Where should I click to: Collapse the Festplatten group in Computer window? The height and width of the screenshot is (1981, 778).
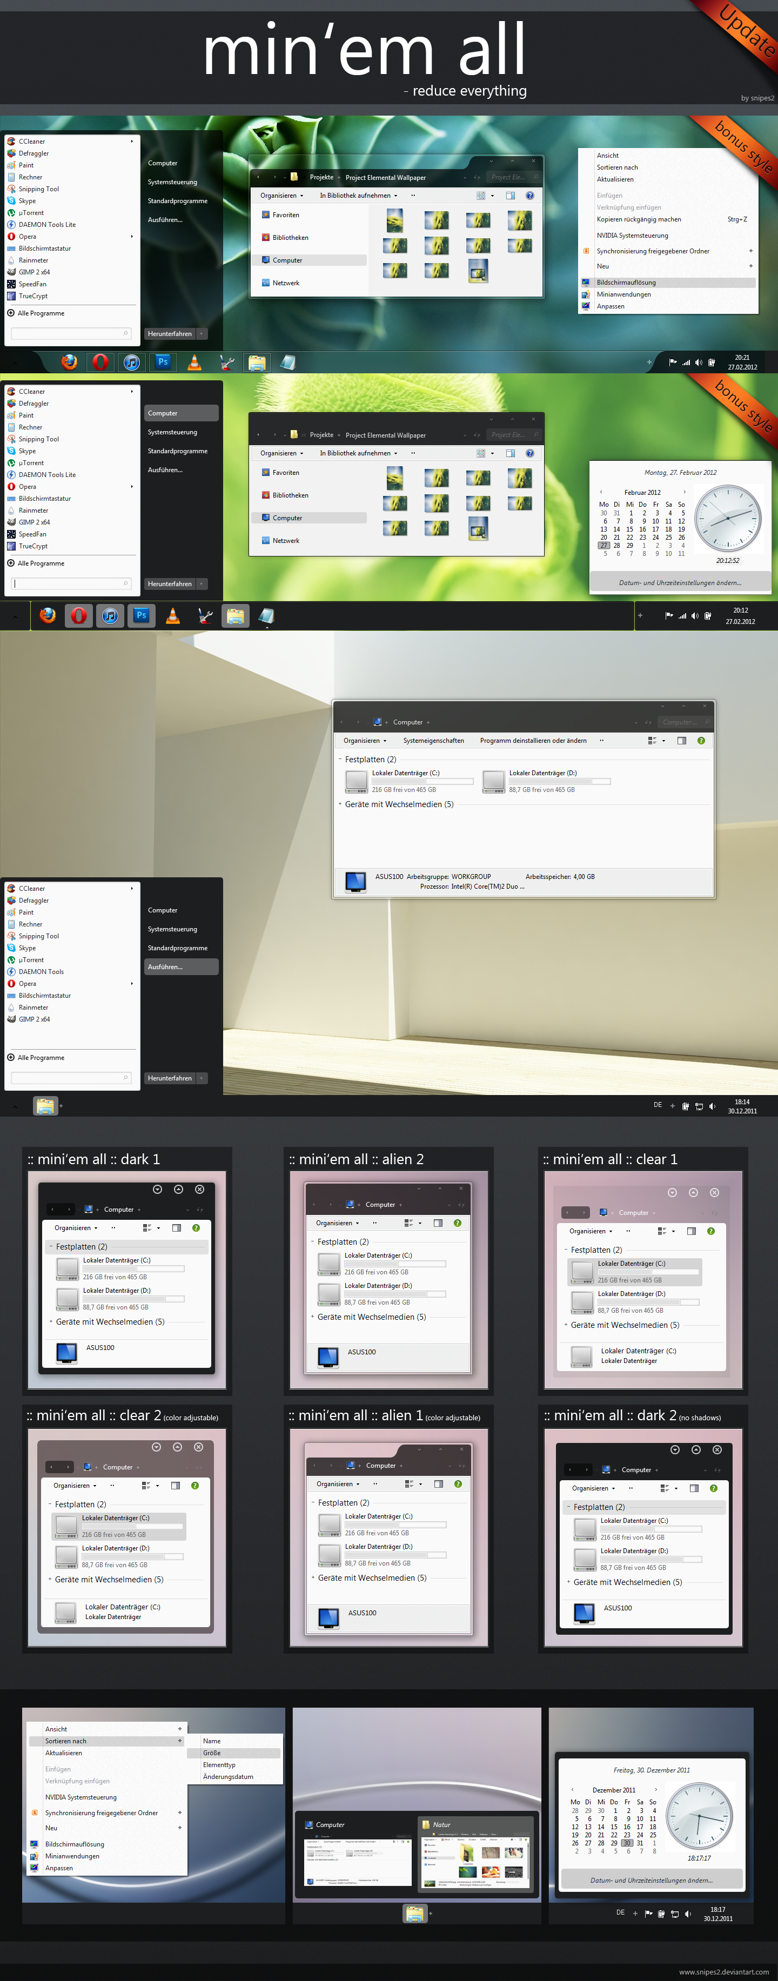pos(340,759)
